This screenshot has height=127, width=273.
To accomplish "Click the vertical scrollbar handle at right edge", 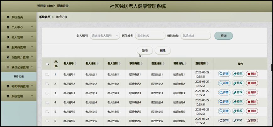I will click(x=272, y=67).
